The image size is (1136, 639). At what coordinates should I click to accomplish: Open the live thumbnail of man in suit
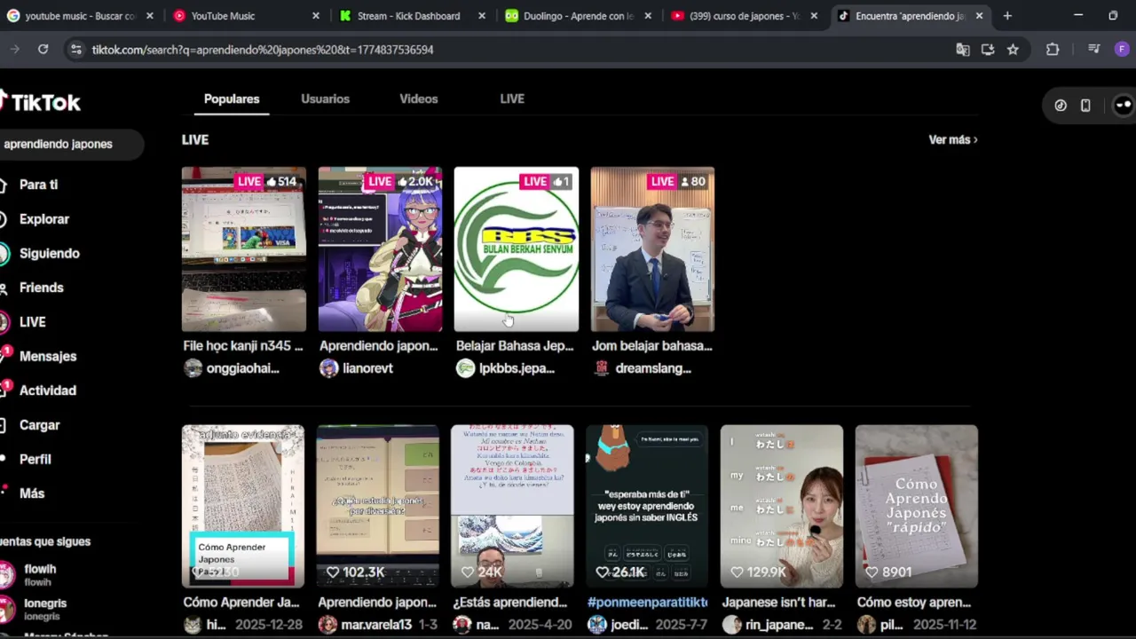click(x=652, y=249)
